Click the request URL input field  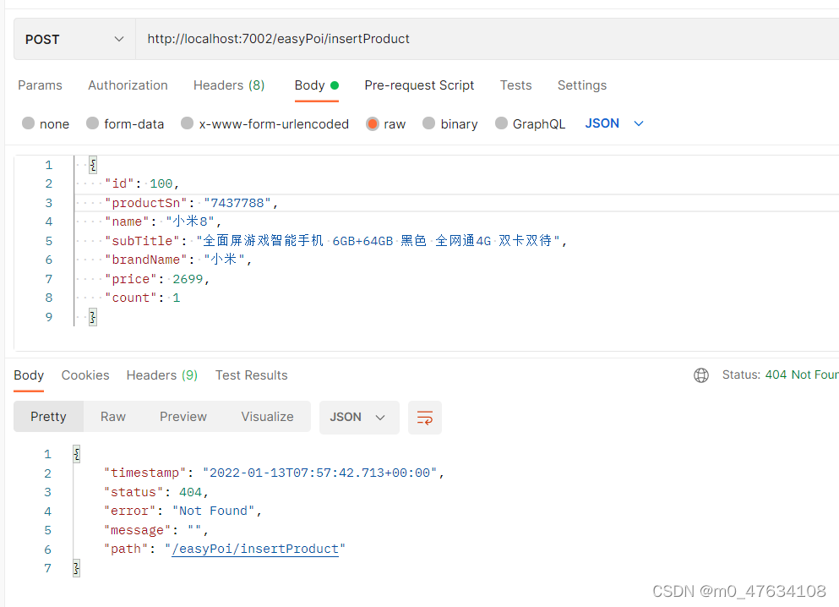[x=487, y=39]
